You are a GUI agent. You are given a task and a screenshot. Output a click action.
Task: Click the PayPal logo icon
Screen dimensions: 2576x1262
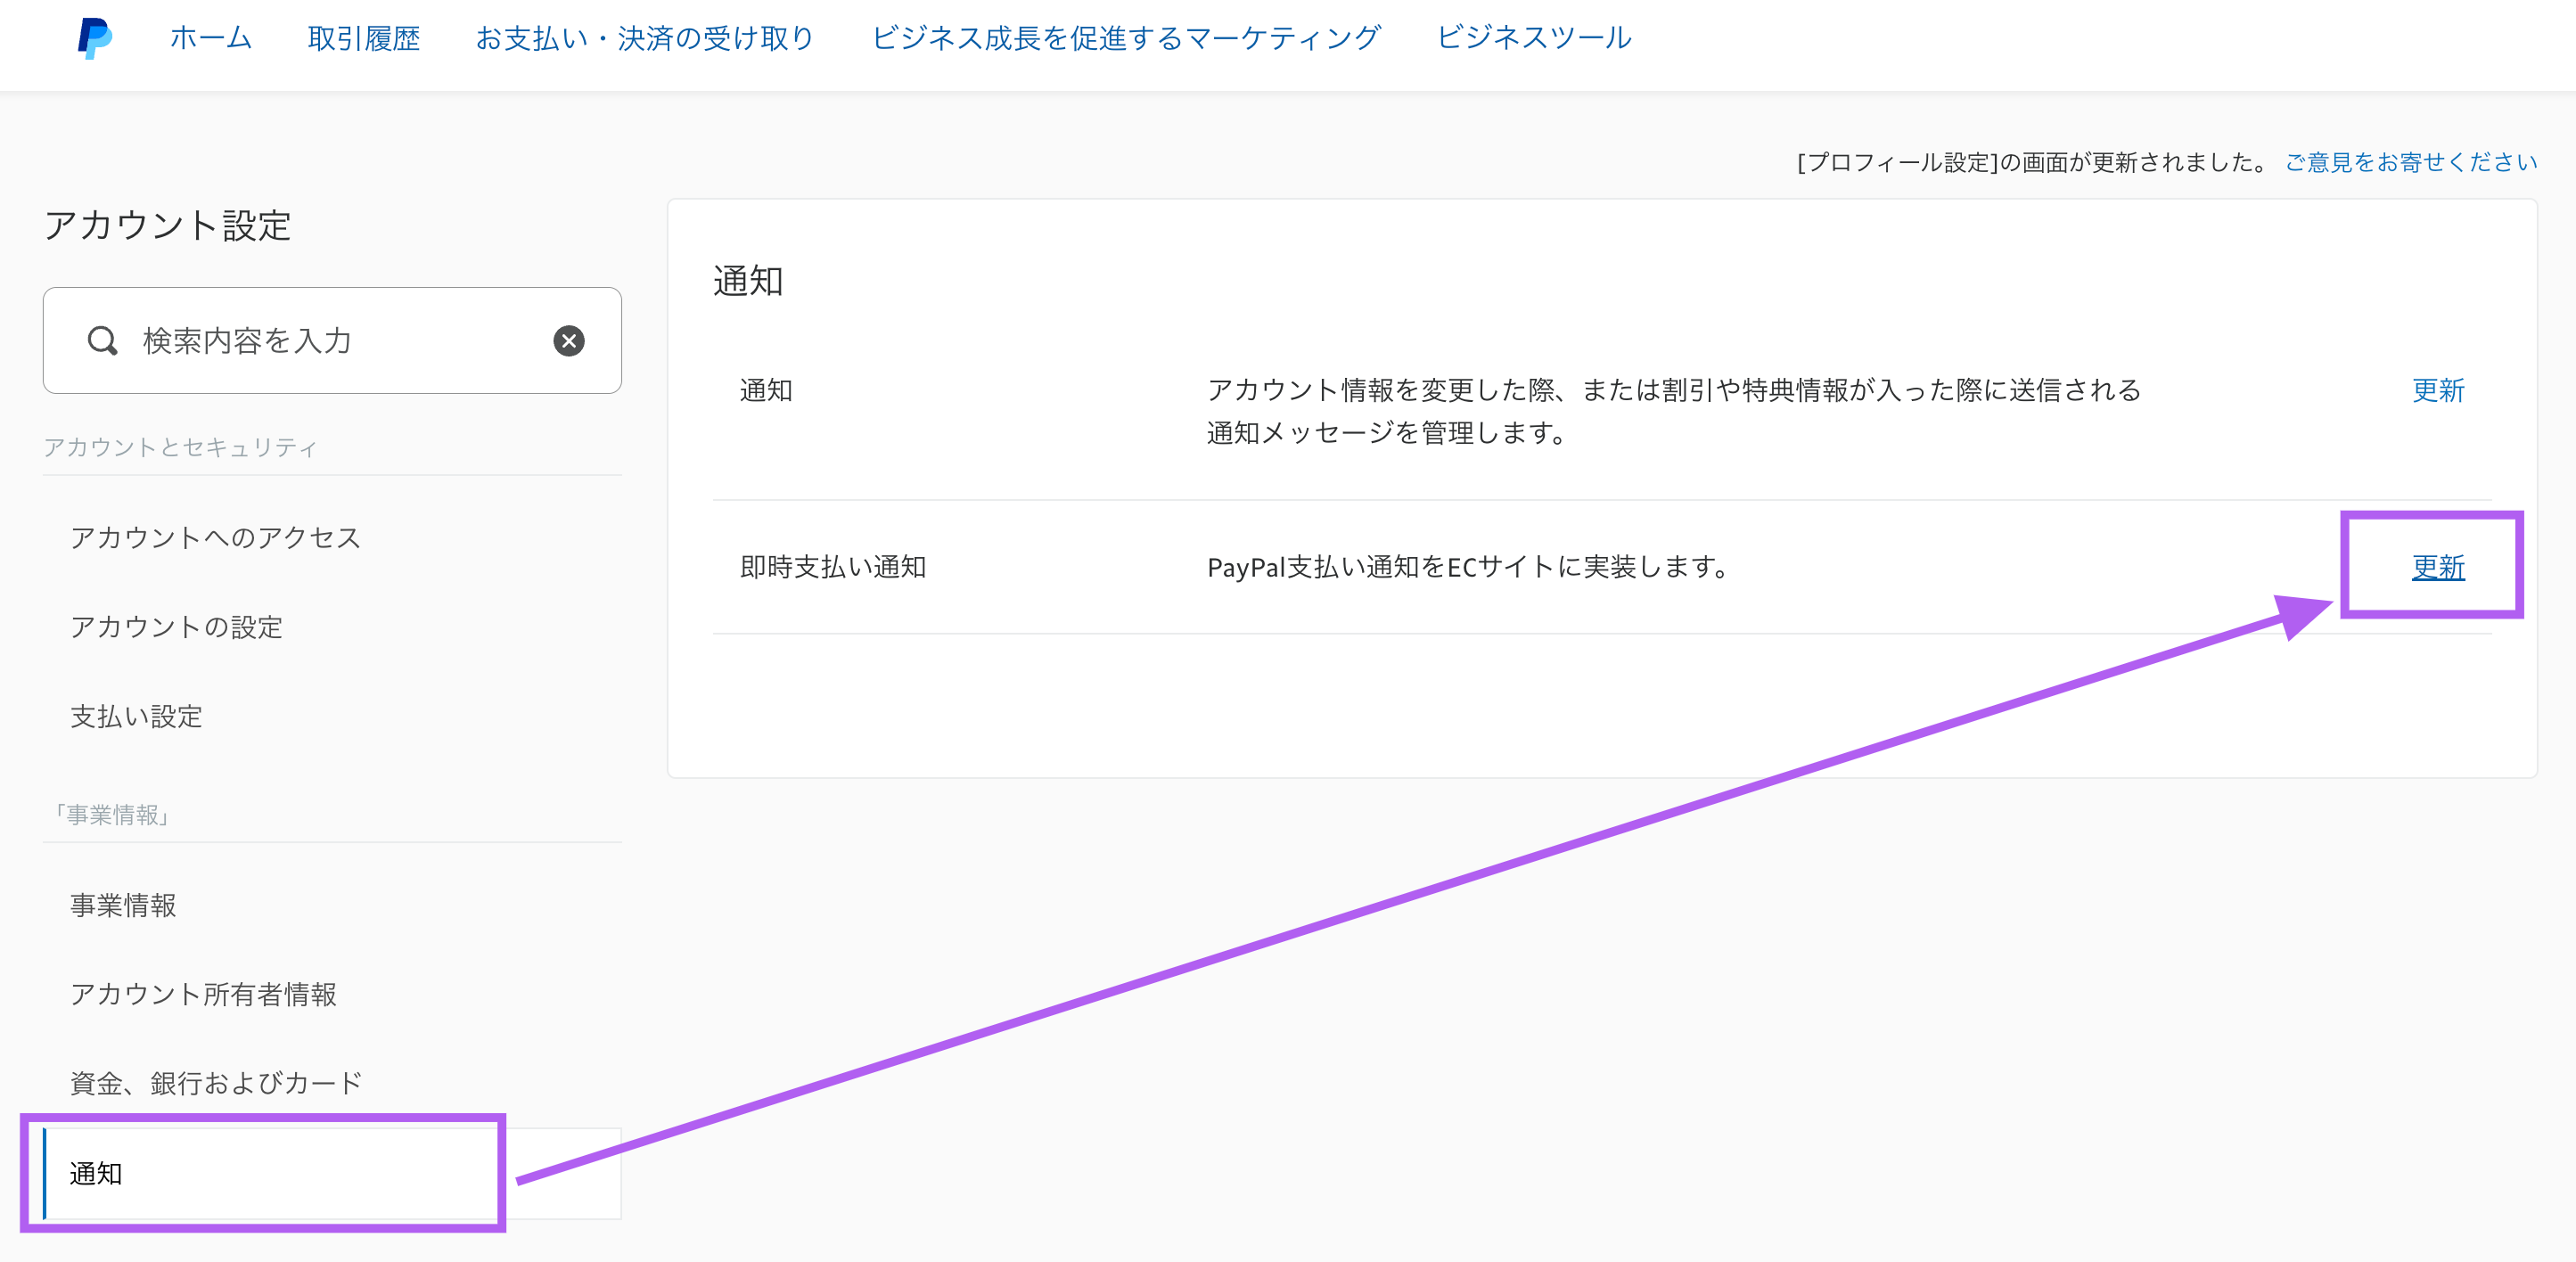(x=95, y=38)
